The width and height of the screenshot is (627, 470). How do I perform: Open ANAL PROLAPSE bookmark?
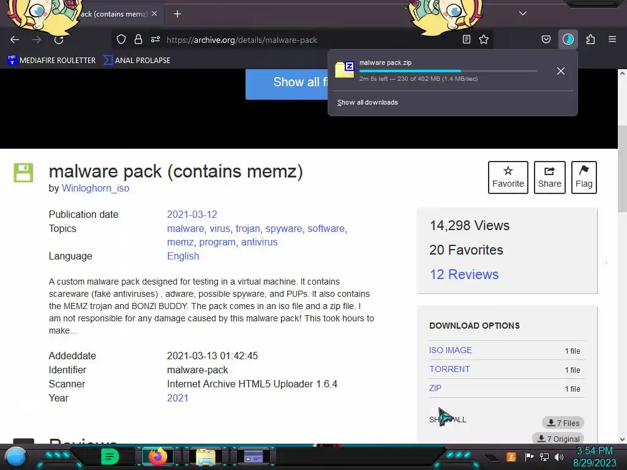137,61
